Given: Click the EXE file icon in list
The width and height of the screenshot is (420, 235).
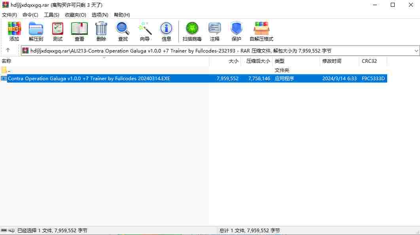Looking at the screenshot, I should click(4, 79).
